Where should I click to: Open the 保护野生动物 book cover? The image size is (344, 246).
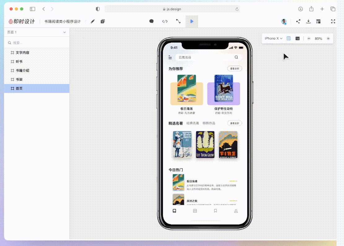224,88
